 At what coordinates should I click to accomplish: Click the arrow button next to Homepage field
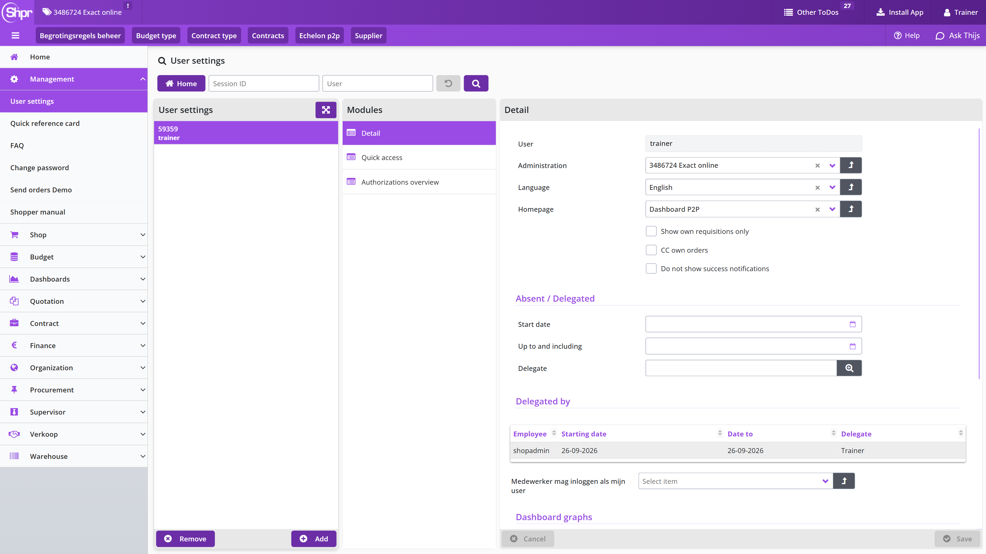coord(851,209)
